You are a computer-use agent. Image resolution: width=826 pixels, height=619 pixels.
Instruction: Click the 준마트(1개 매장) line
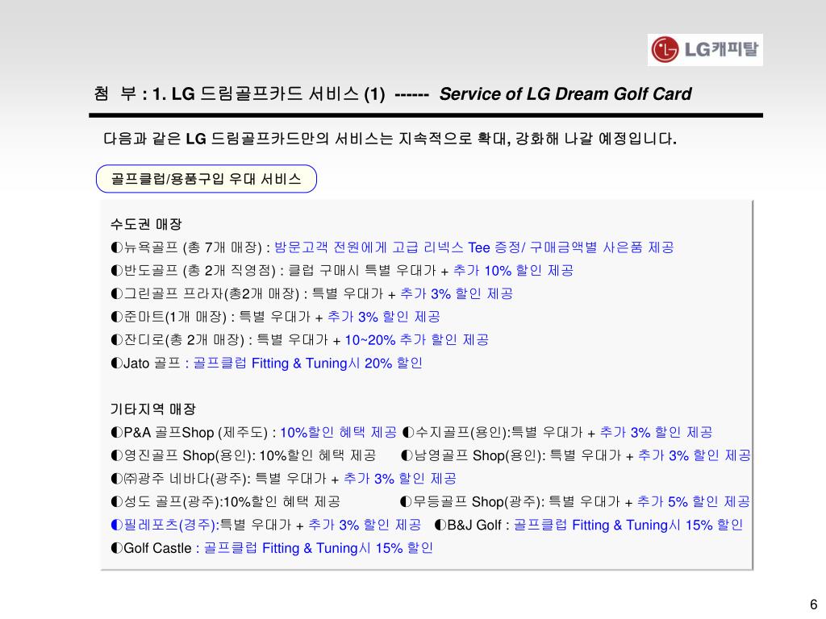[x=276, y=317]
